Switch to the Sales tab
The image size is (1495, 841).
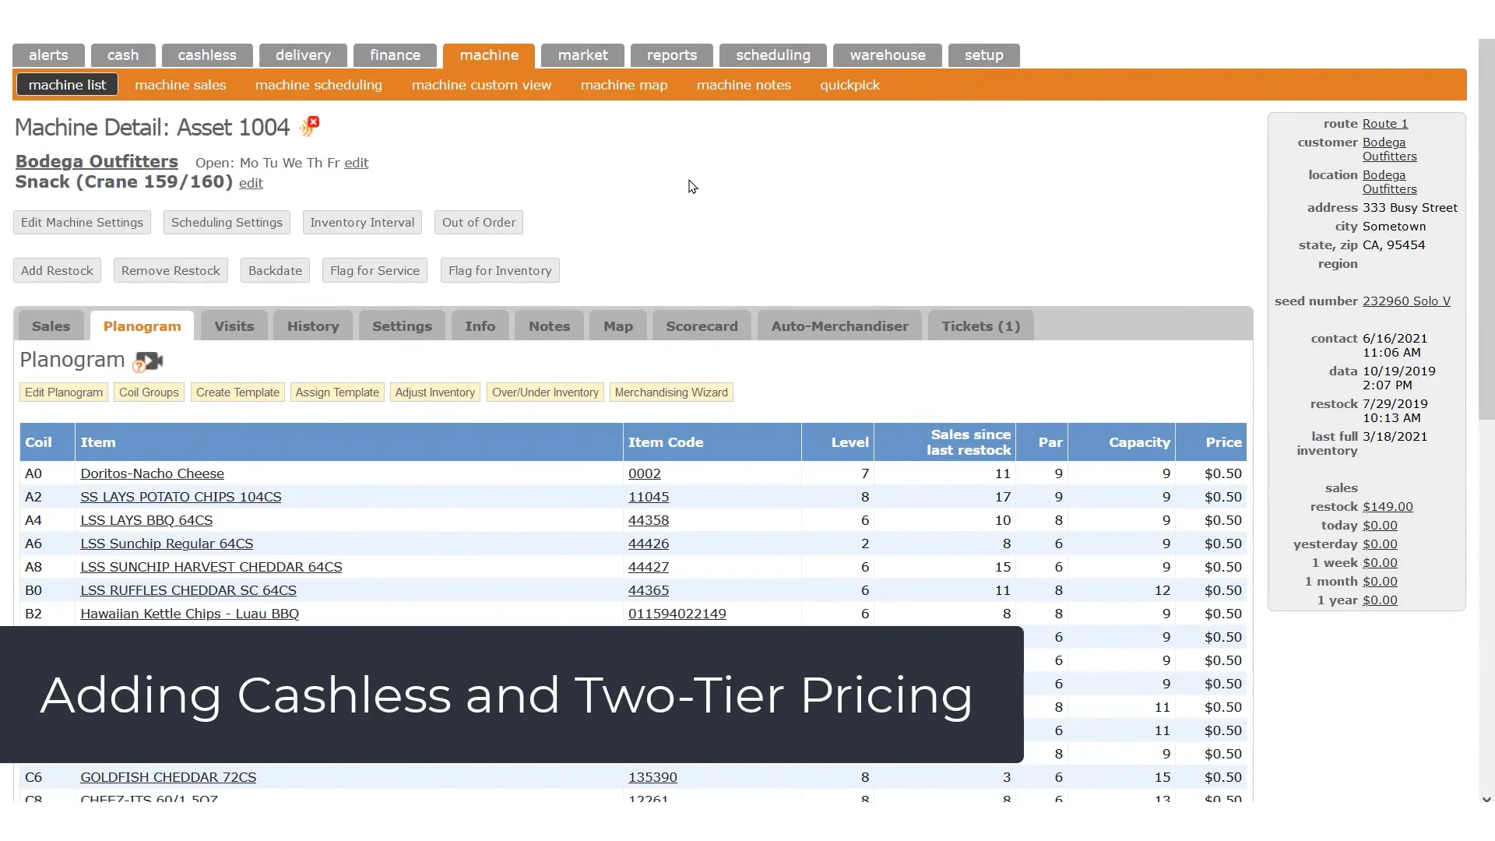(x=51, y=325)
